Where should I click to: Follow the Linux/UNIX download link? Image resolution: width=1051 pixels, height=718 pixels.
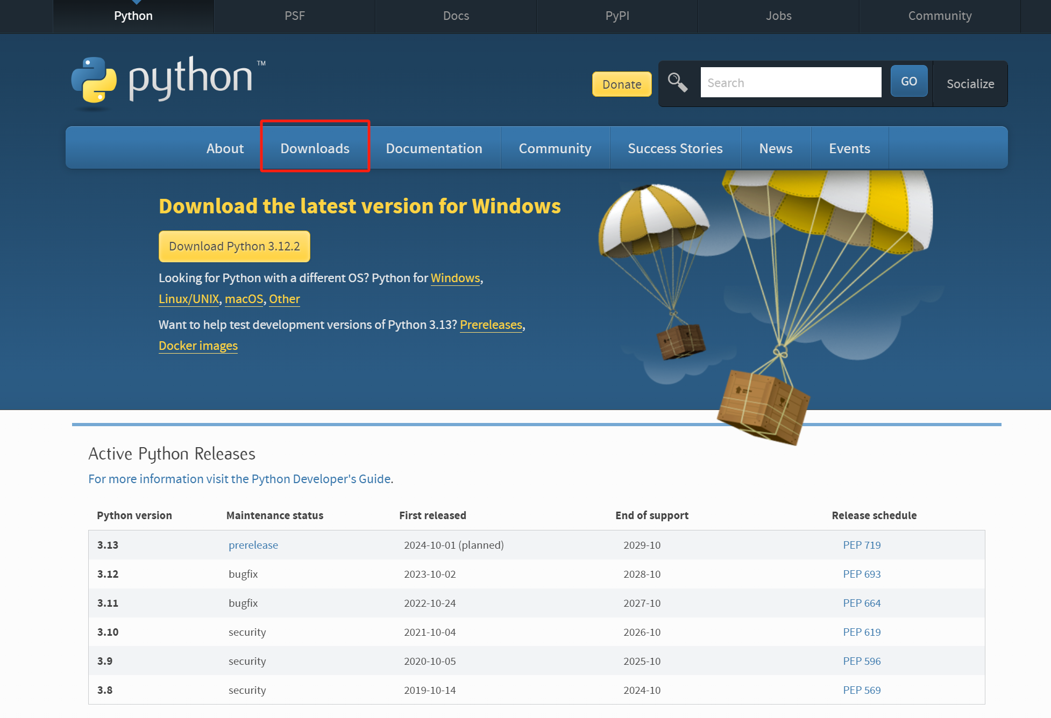189,299
